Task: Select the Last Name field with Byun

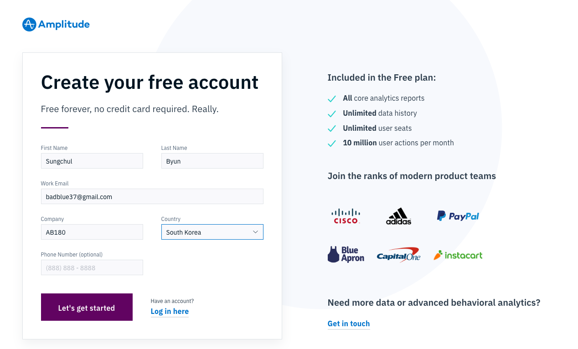Action: pyautogui.click(x=212, y=161)
